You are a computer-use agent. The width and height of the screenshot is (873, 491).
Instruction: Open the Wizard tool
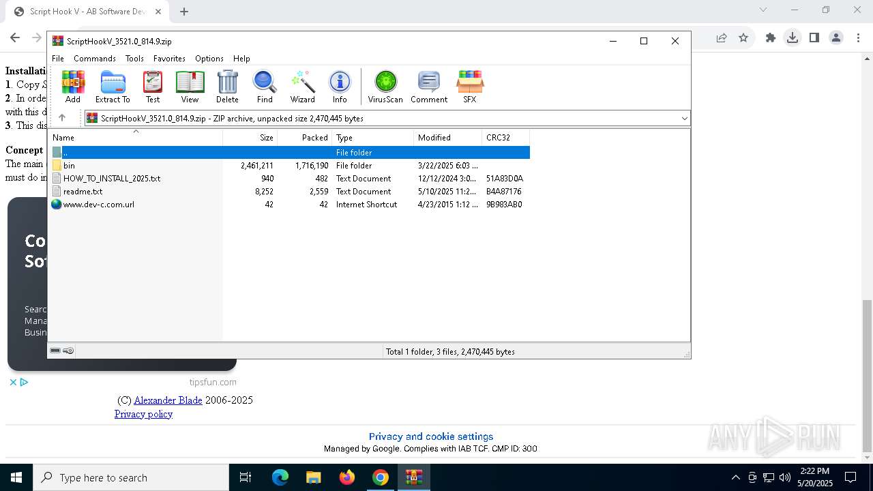click(303, 87)
